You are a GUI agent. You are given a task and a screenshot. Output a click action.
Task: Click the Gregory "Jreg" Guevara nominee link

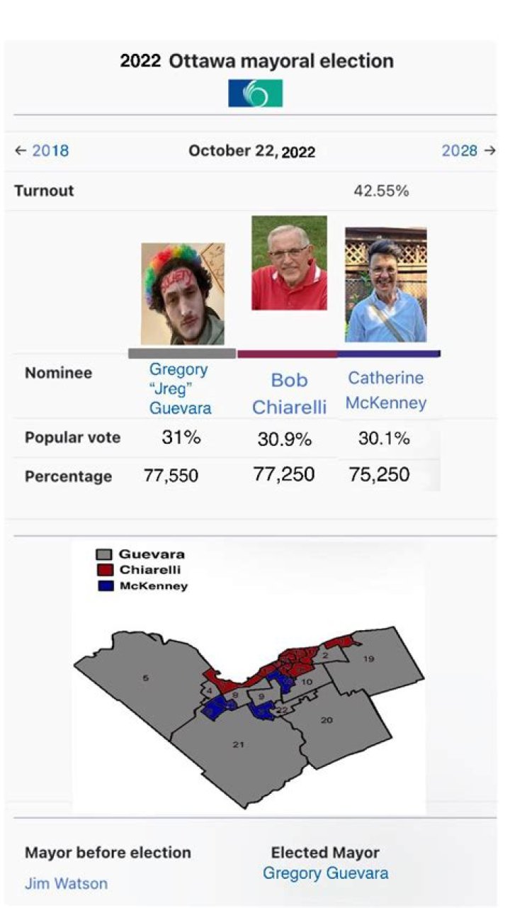click(x=180, y=389)
